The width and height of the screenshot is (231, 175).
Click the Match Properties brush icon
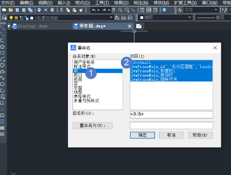click(81, 10)
